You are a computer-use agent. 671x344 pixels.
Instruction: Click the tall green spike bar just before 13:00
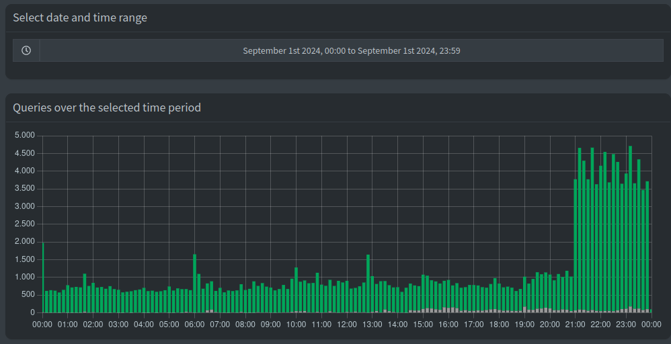(x=368, y=284)
